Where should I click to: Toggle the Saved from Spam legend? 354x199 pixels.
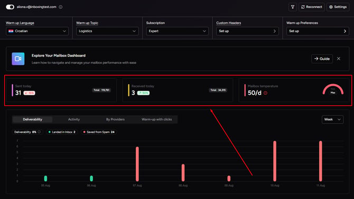point(99,132)
